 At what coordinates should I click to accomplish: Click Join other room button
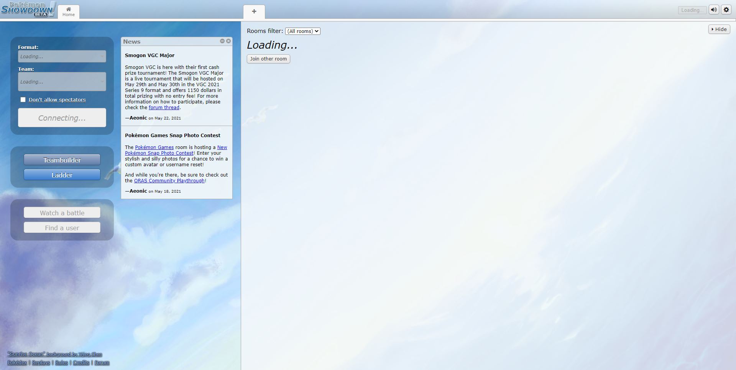(x=268, y=59)
